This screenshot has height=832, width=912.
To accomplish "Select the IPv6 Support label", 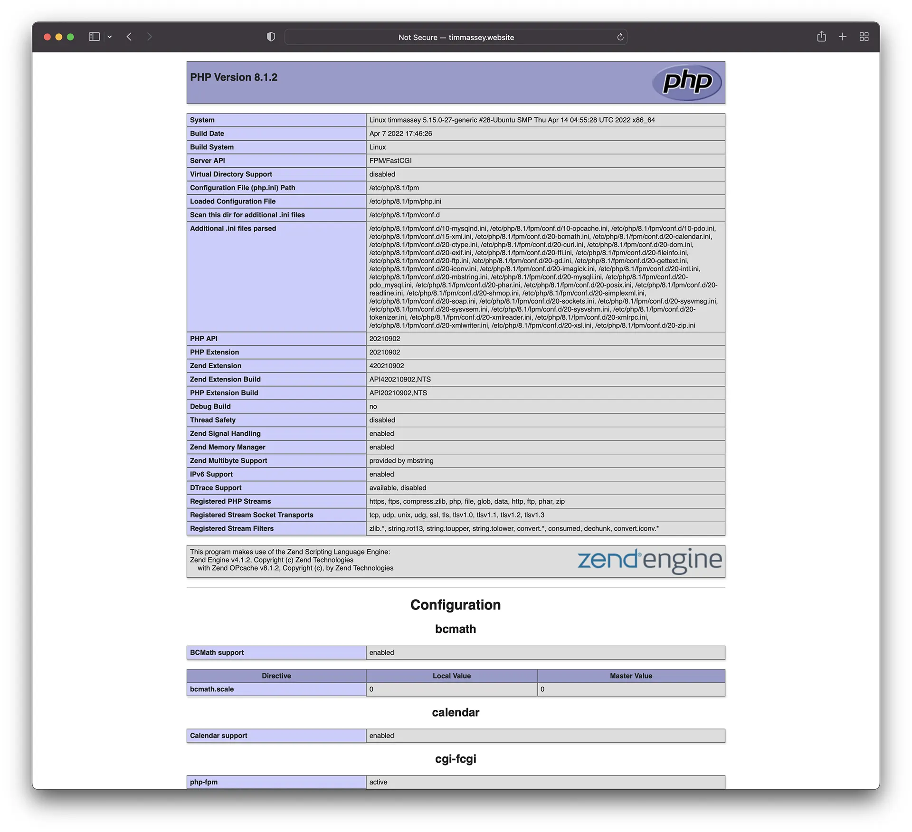I will click(x=211, y=474).
